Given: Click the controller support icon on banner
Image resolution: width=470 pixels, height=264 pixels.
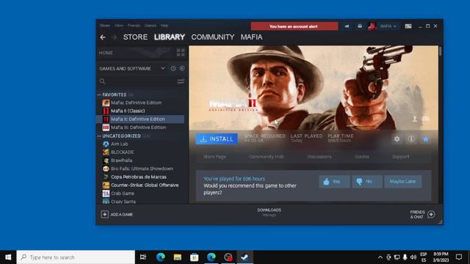Looking at the screenshot, I should [x=426, y=119].
